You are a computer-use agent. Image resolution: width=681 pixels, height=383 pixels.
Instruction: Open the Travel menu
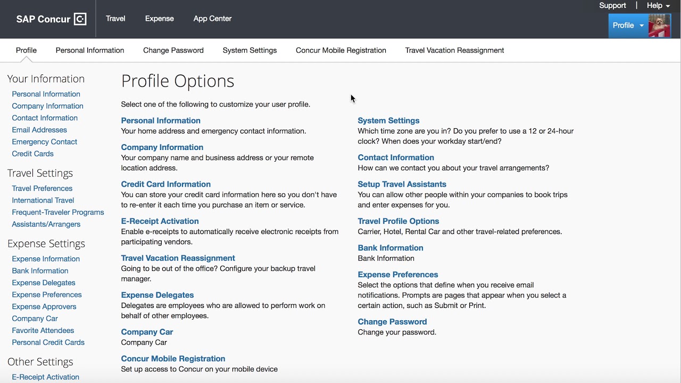click(x=115, y=19)
